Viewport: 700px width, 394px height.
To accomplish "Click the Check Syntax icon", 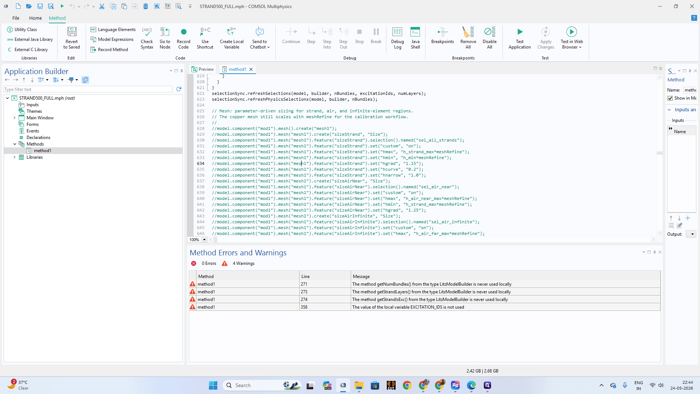I will point(147,38).
